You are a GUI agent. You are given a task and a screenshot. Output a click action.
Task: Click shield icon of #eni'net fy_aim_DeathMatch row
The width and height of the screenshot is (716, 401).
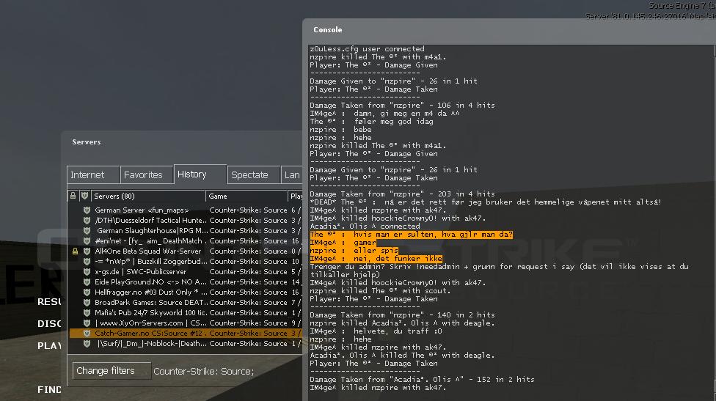pos(87,241)
